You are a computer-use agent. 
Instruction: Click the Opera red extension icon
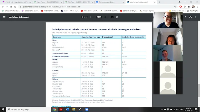coord(181,7)
